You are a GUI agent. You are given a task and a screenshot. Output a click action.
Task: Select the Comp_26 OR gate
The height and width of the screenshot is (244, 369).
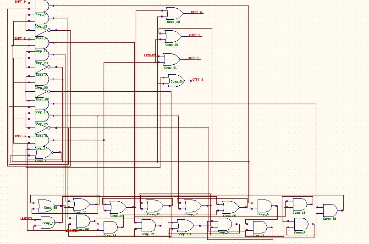tap(173, 36)
